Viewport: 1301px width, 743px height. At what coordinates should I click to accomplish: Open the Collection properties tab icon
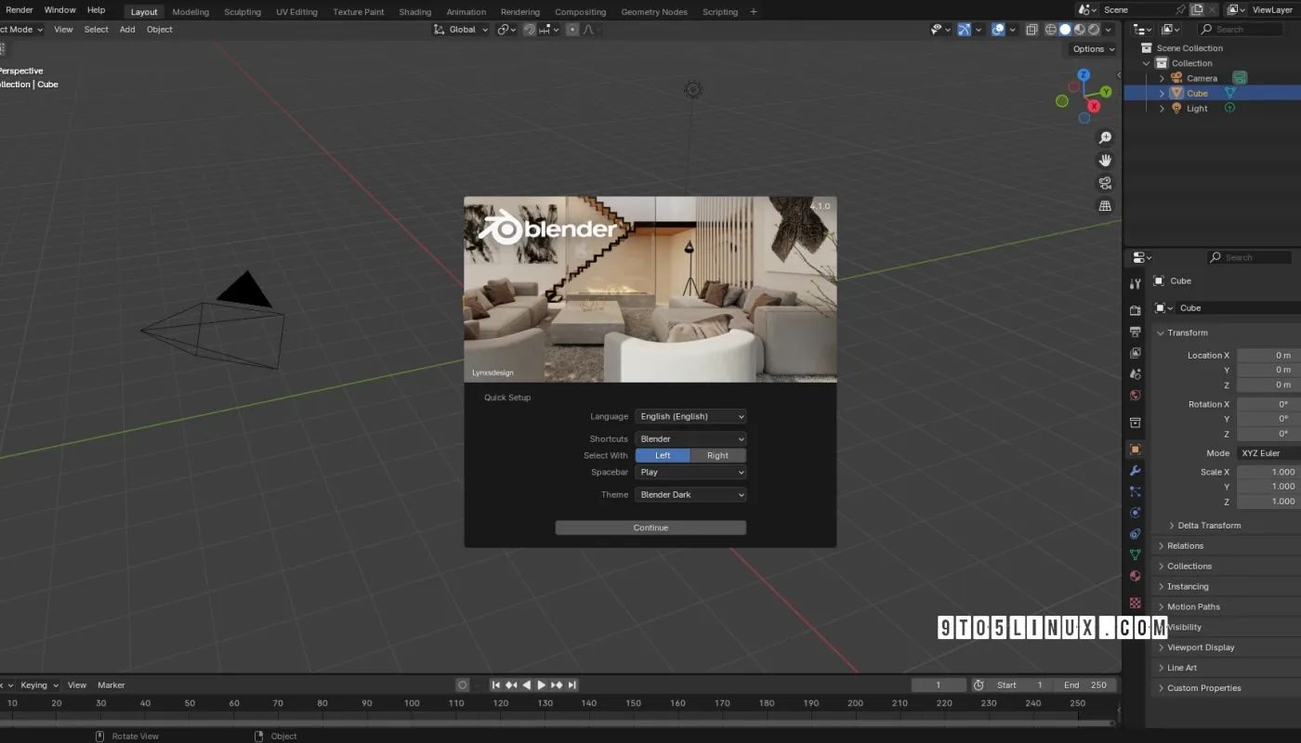[1135, 423]
